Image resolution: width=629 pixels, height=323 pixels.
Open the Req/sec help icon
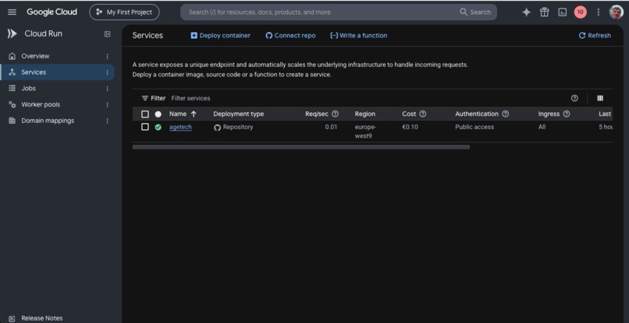335,114
